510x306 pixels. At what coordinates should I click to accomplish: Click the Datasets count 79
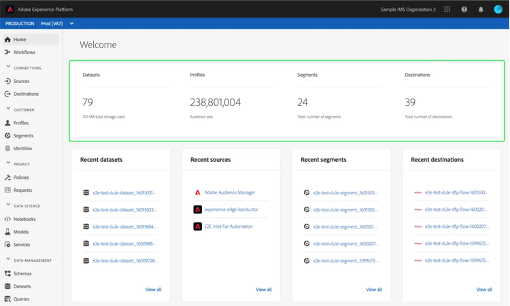(88, 103)
